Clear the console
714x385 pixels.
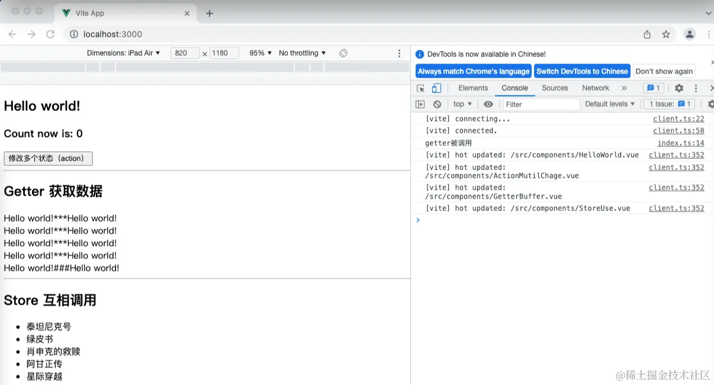pos(437,104)
